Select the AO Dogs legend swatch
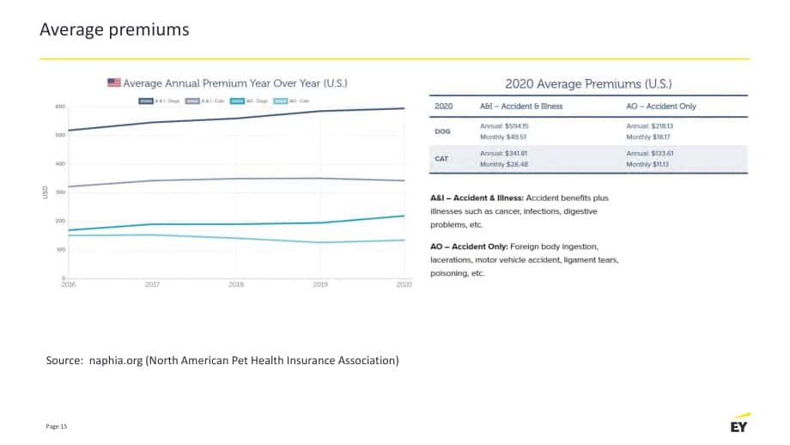The width and height of the screenshot is (790, 445). [x=237, y=101]
